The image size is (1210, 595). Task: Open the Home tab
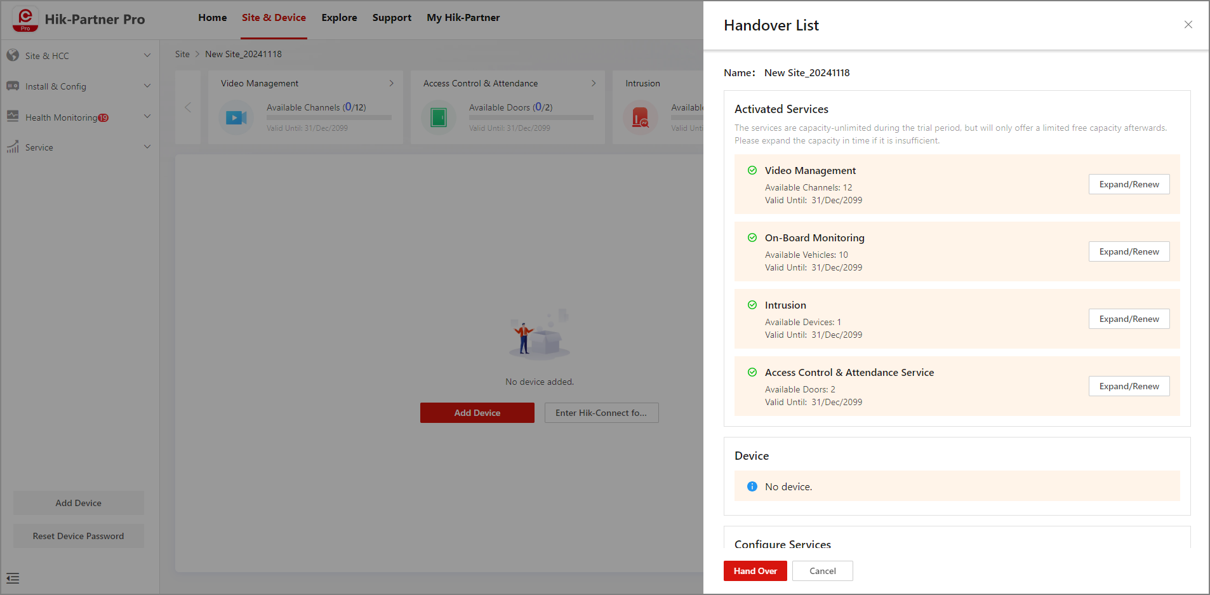212,18
